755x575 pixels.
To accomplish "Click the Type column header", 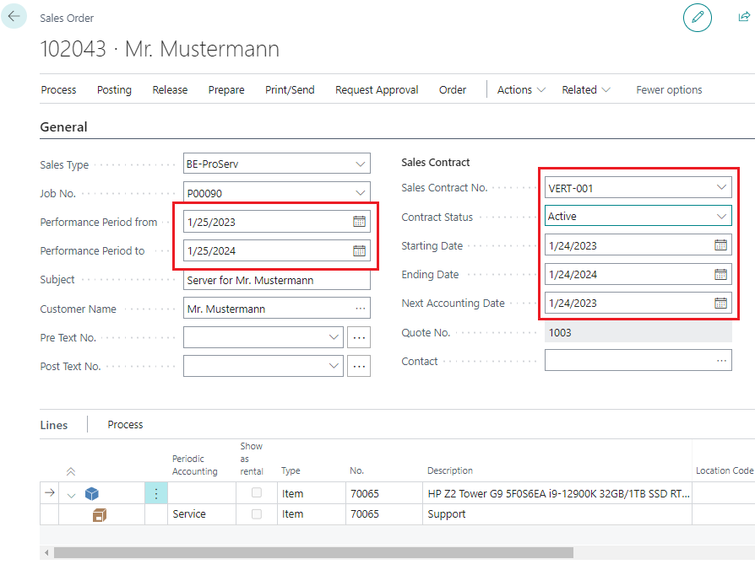I will (x=291, y=470).
